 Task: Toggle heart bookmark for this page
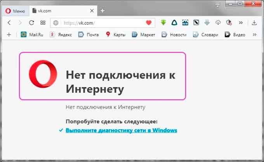tap(148, 23)
